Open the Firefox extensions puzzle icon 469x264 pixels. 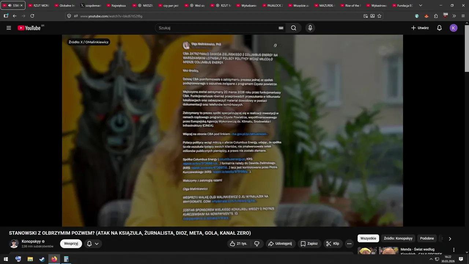(436, 16)
